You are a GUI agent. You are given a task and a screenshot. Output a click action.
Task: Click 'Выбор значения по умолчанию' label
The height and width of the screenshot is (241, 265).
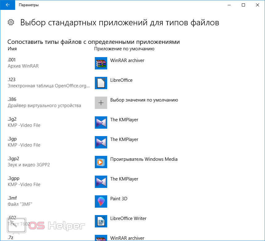coord(144,100)
